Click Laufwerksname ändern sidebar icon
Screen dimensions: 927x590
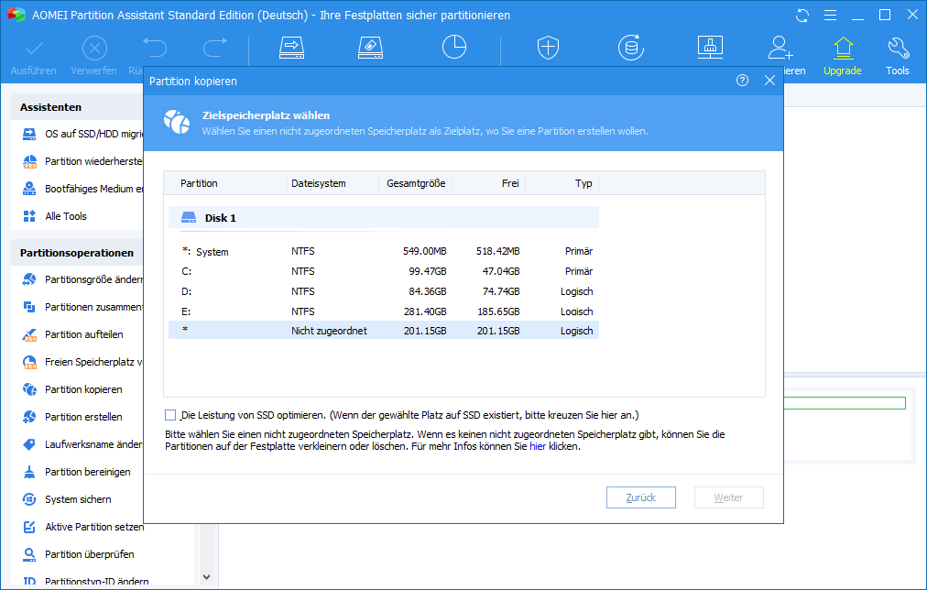29,444
